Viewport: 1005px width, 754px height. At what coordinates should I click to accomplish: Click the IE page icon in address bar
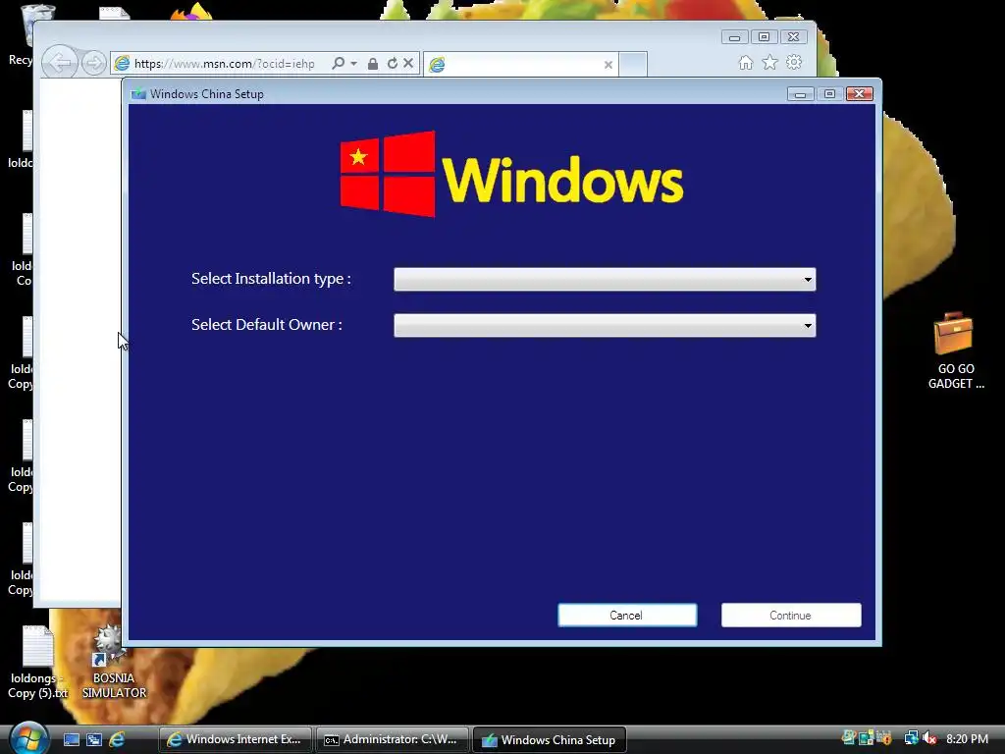click(x=122, y=64)
